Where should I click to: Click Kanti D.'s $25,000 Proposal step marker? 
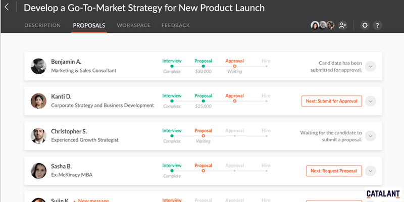click(x=203, y=101)
